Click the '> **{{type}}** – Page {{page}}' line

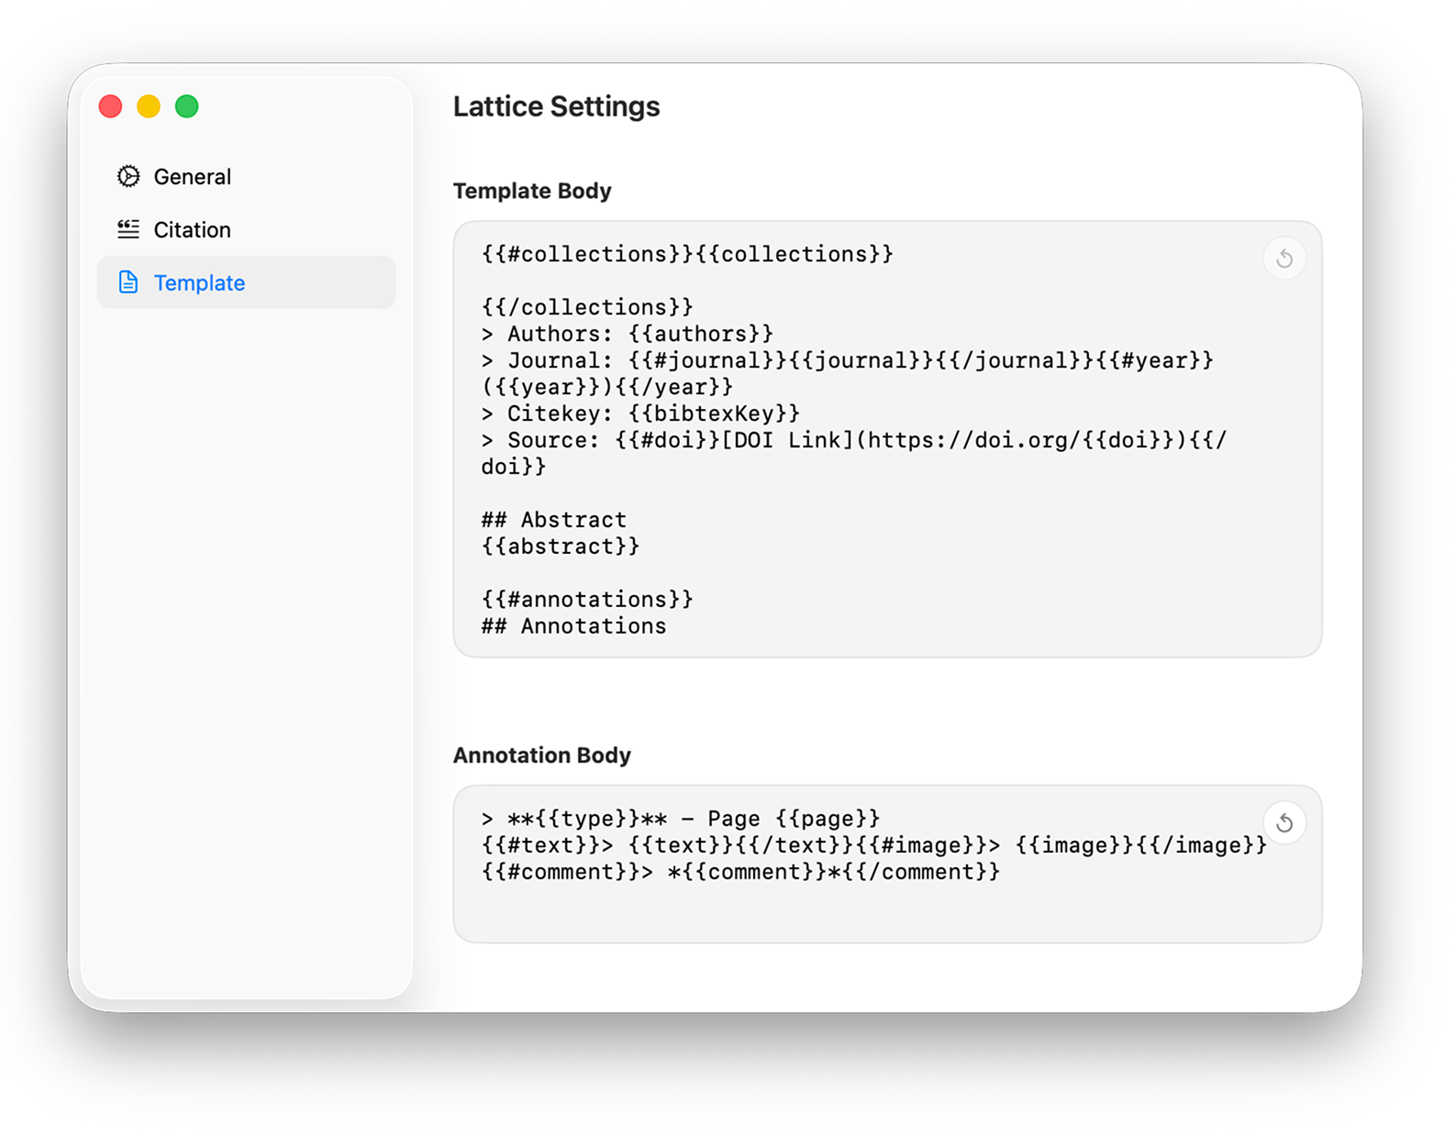[681, 819]
